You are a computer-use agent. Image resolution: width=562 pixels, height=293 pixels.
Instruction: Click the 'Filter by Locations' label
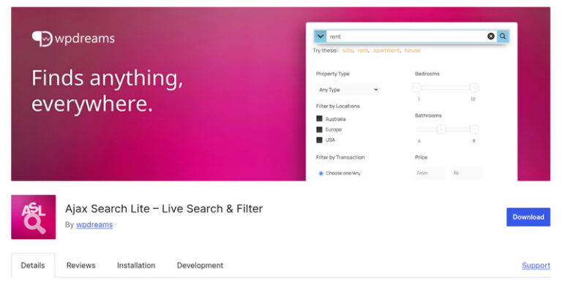coord(337,106)
